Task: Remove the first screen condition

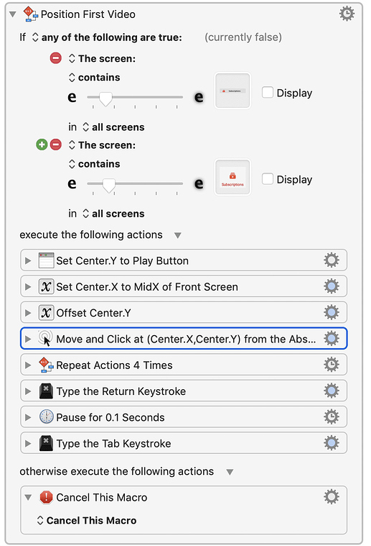Action: (x=55, y=58)
